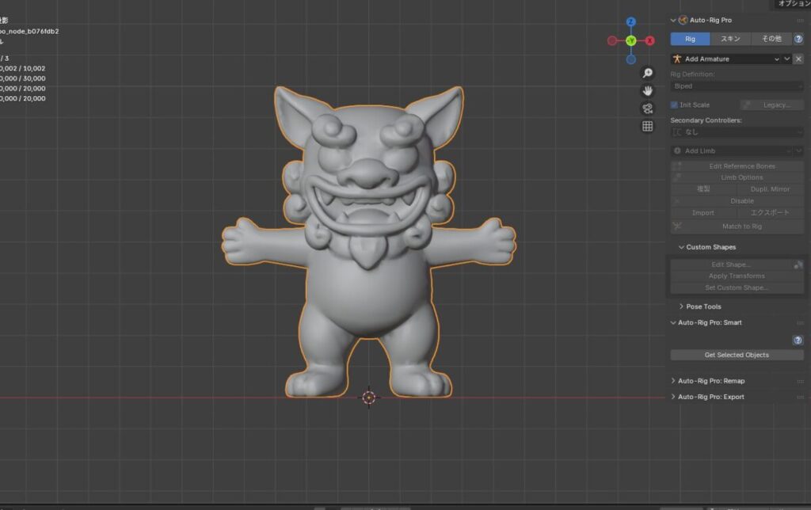
Task: Click the green Y axis on gizmo
Action: [x=631, y=40]
